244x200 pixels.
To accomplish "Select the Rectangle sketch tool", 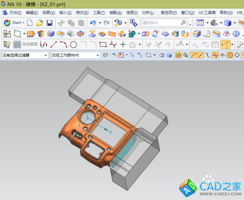I will [x=103, y=44].
